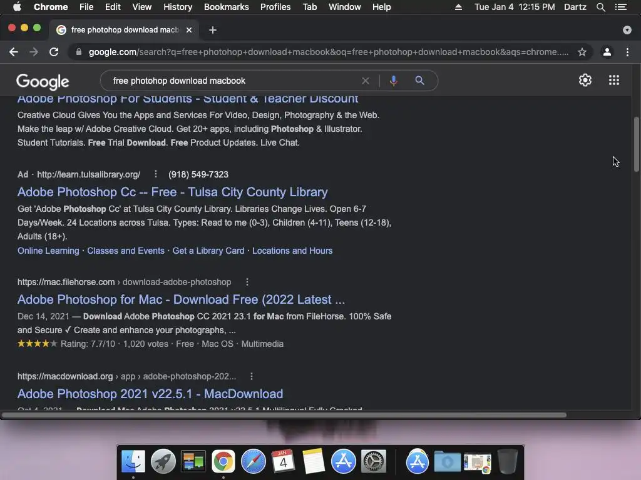The image size is (641, 480).
Task: Open Mission Control from the Dock
Action: tap(193, 461)
